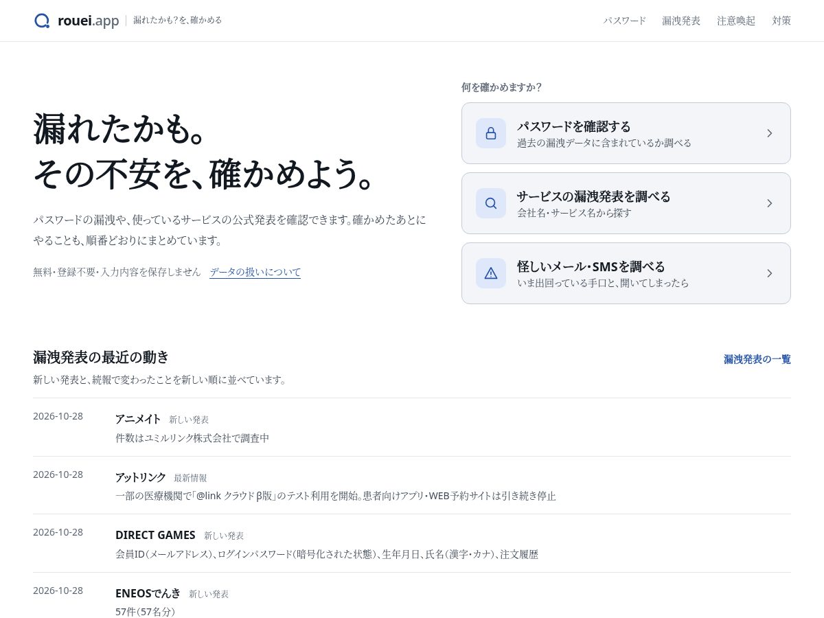Click the description 会社名・サービス名から探す
The height and width of the screenshot is (618, 824).
574,213
